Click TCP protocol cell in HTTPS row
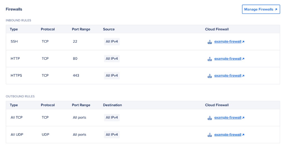The image size is (285, 149). (x=45, y=76)
